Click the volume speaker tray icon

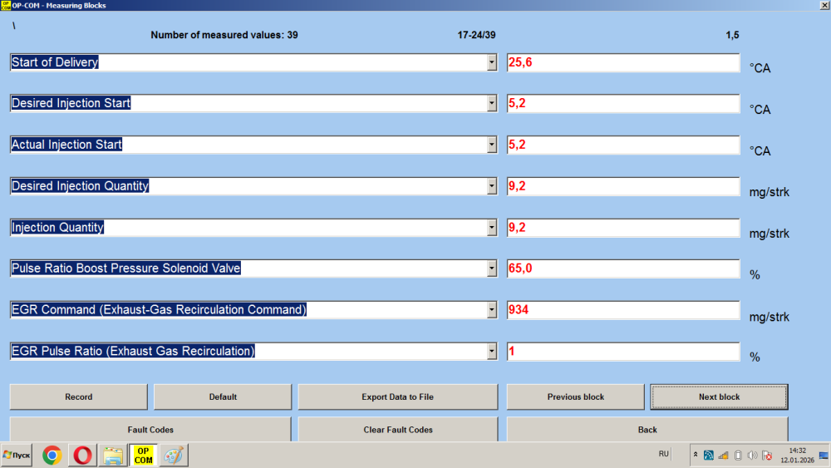pos(752,455)
